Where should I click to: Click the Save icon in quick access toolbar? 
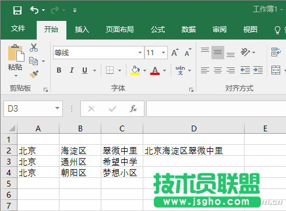pos(17,10)
